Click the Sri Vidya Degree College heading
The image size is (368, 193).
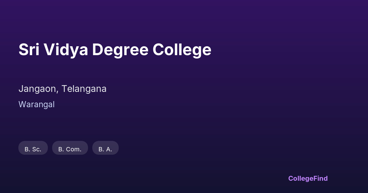coord(115,50)
